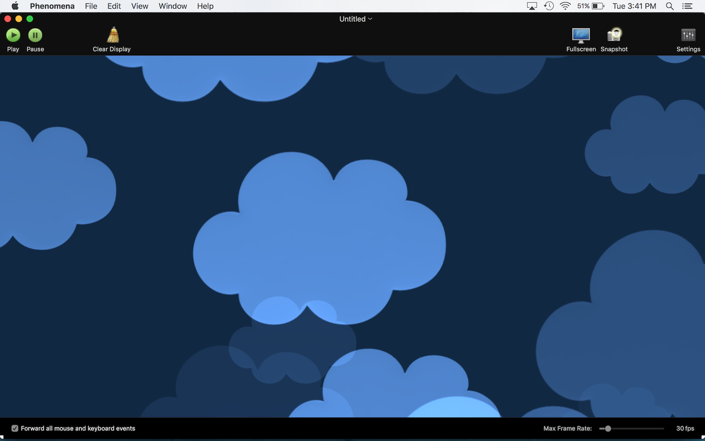The image size is (705, 441).
Task: Open Settings with the sliders icon
Action: [688, 35]
